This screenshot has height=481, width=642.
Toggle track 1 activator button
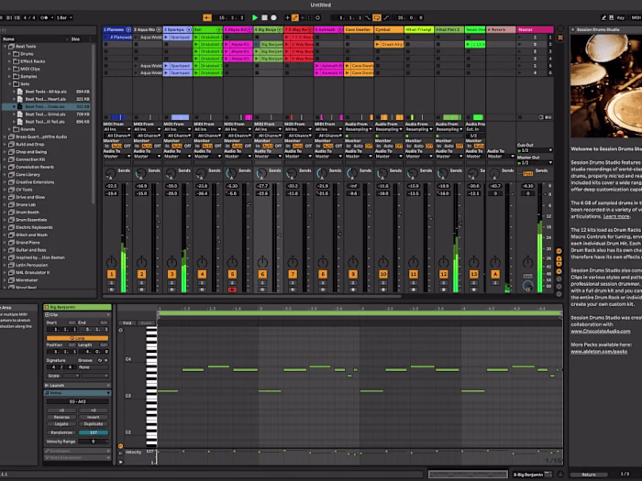tap(111, 274)
